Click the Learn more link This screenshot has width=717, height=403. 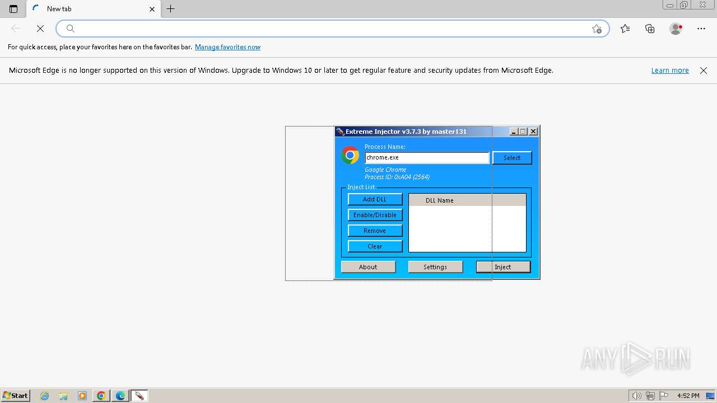670,71
